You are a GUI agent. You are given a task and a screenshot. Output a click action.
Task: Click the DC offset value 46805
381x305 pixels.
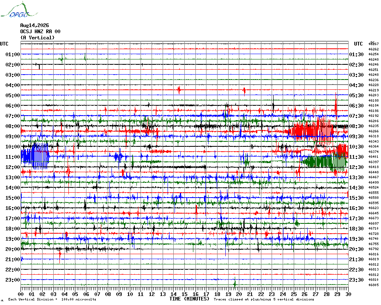374,285
